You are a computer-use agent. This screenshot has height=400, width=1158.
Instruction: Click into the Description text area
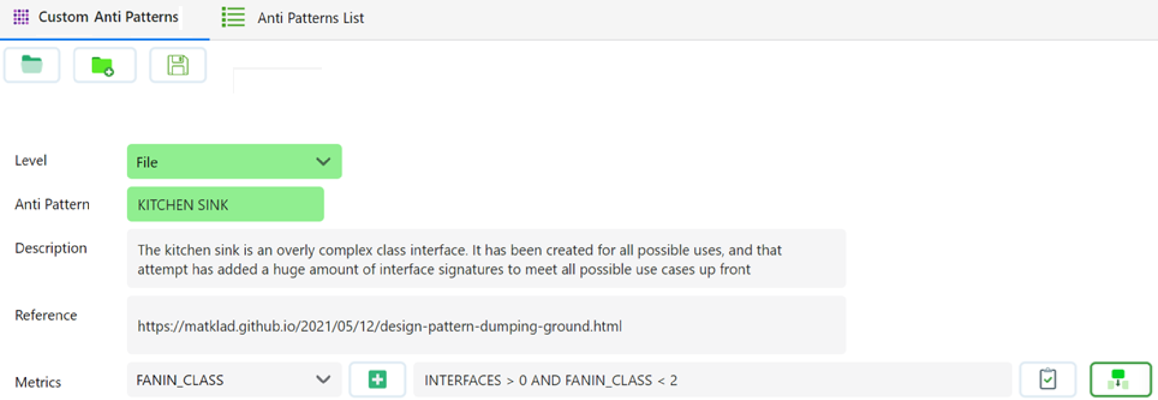486,259
